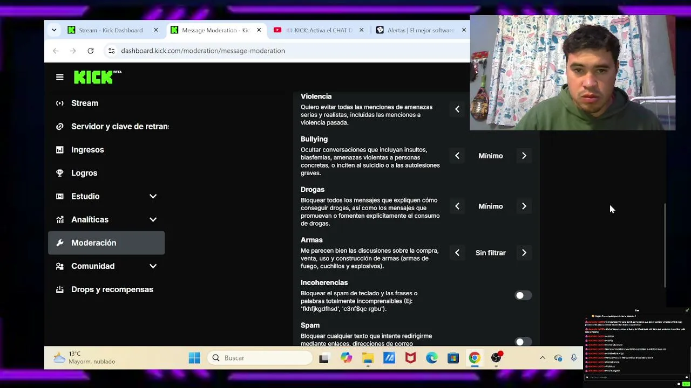
Task: Decrease the Violencia filter level
Action: [457, 109]
